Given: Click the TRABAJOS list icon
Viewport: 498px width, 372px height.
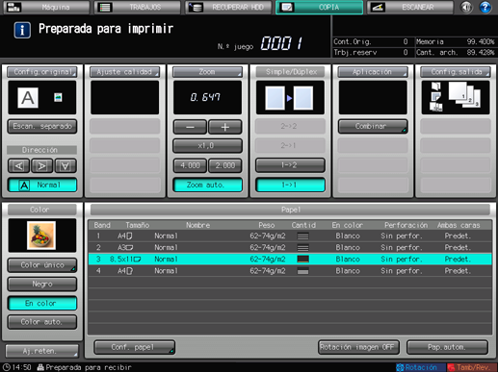Looking at the screenshot, I should (105, 7).
